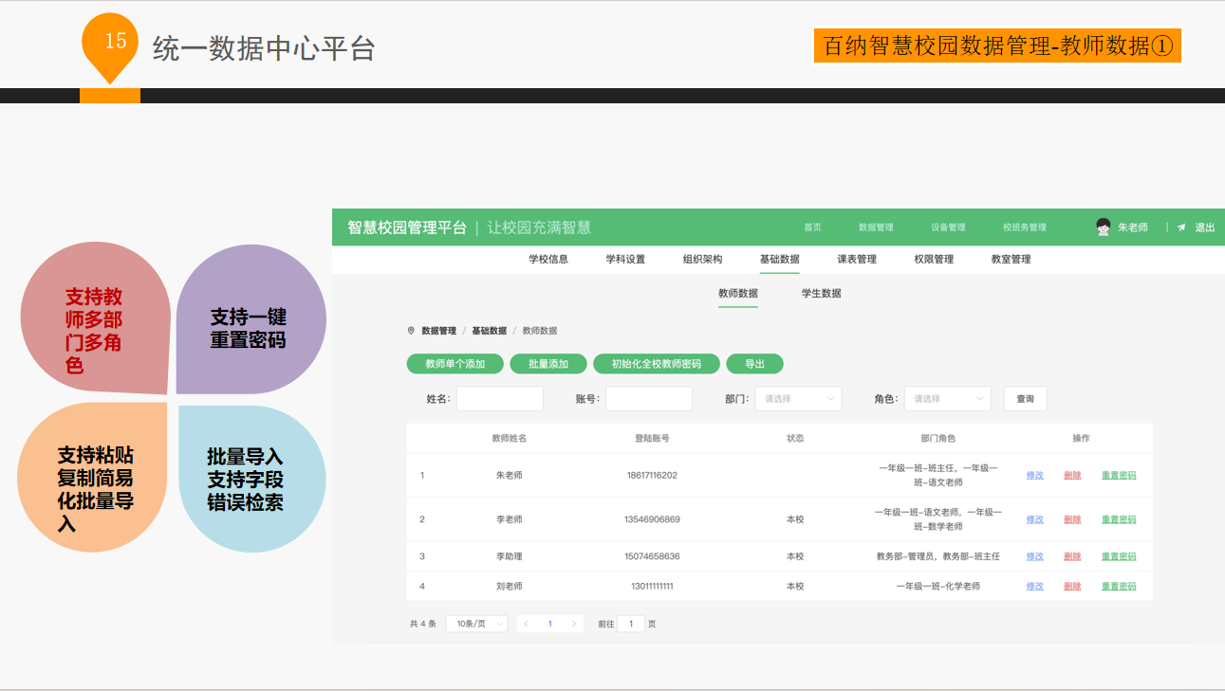Open 校班务管理 in the top navigation
The width and height of the screenshot is (1225, 691).
point(1025,227)
